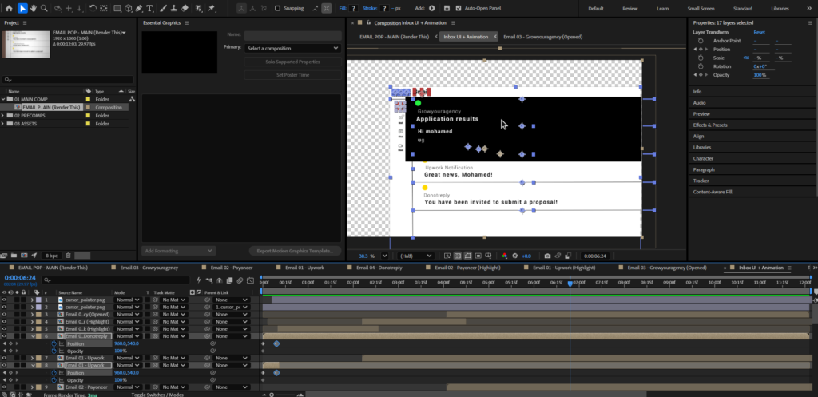This screenshot has height=397, width=818.
Task: Expand the 03 ASSETS folder
Action: point(4,124)
